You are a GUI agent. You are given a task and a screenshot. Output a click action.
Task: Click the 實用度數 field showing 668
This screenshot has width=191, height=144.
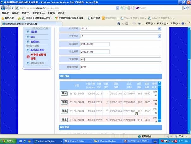click(120, 60)
